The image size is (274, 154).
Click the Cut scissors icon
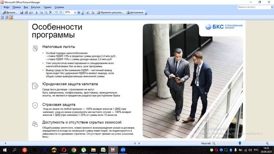tap(37, 12)
